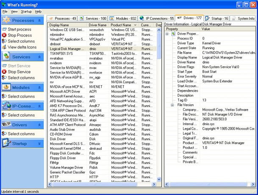This screenshot has height=195, width=258.
Task: Click Select columns icon under Services
Action: pos(4,78)
